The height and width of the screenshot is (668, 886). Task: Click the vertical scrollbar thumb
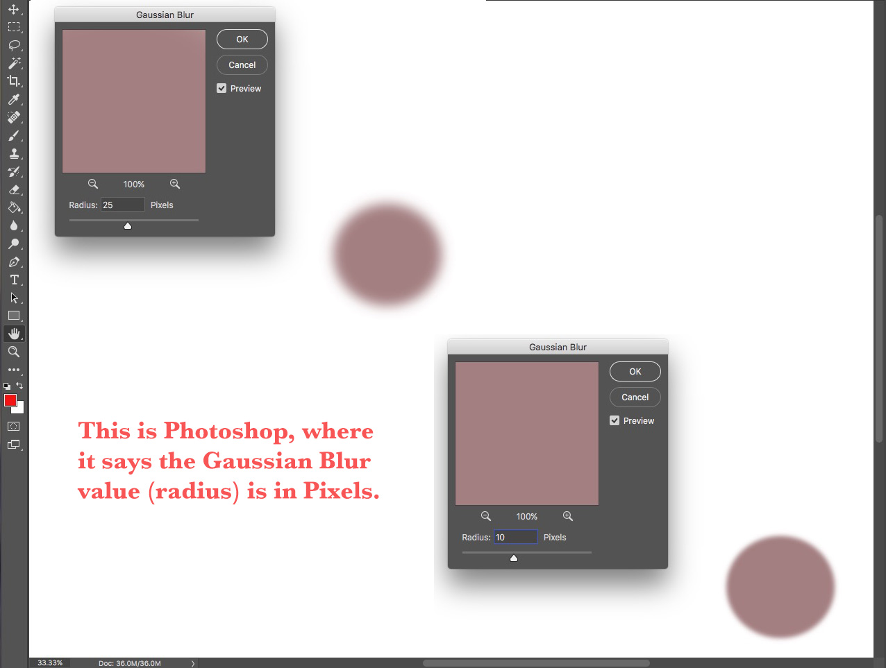[x=879, y=328]
